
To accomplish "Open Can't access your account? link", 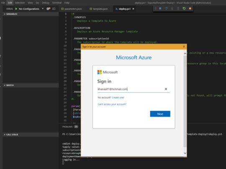I will click(x=112, y=104).
